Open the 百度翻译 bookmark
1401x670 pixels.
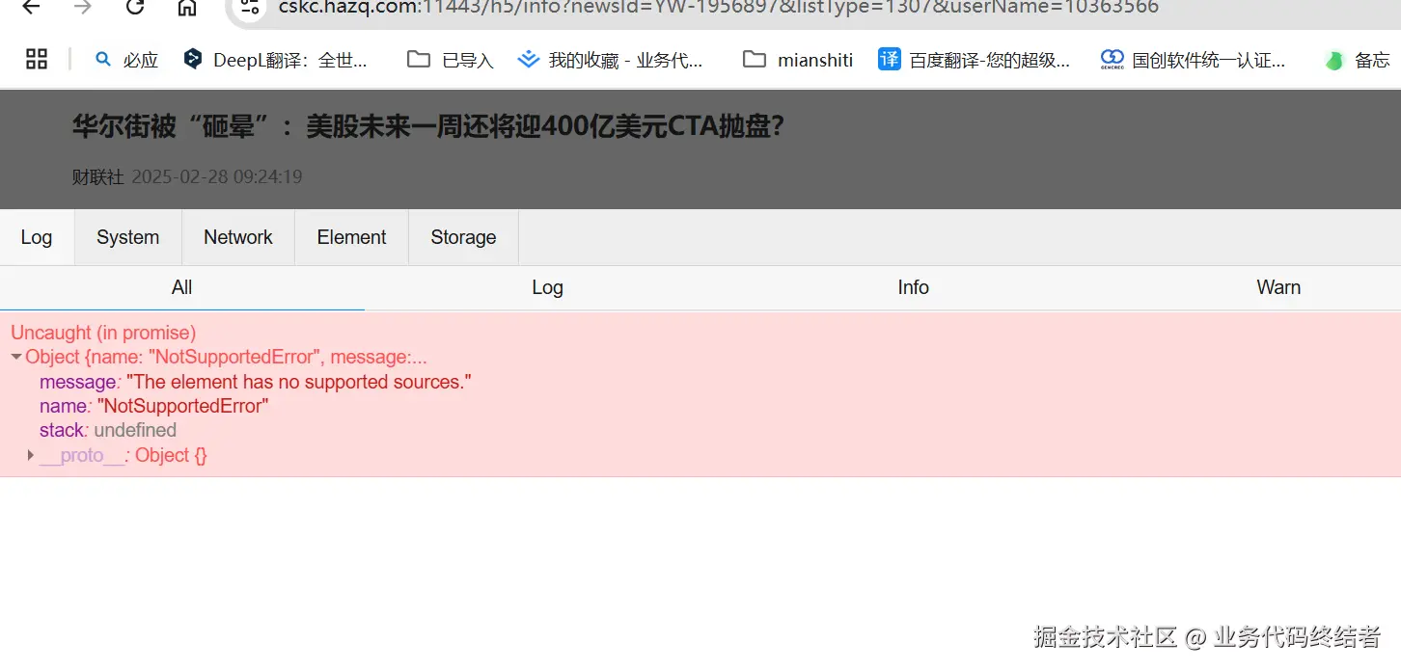tap(975, 60)
